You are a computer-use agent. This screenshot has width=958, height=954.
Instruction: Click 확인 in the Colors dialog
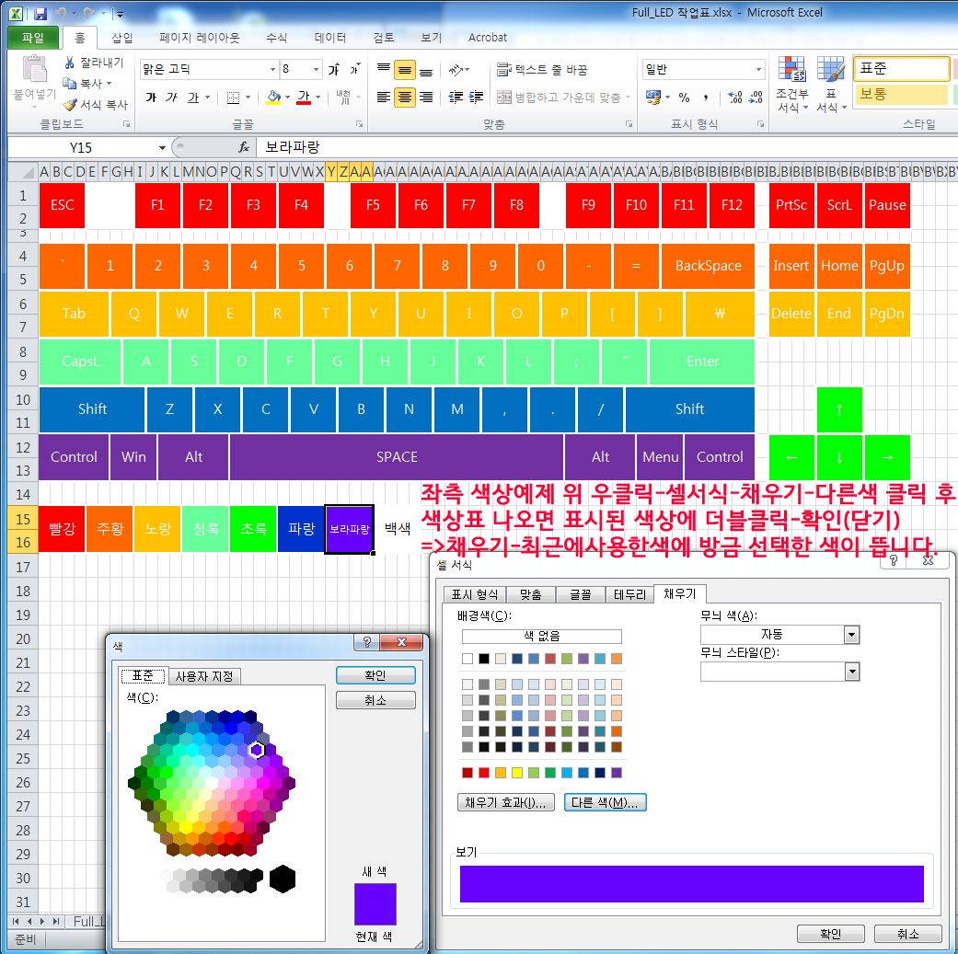pos(375,675)
